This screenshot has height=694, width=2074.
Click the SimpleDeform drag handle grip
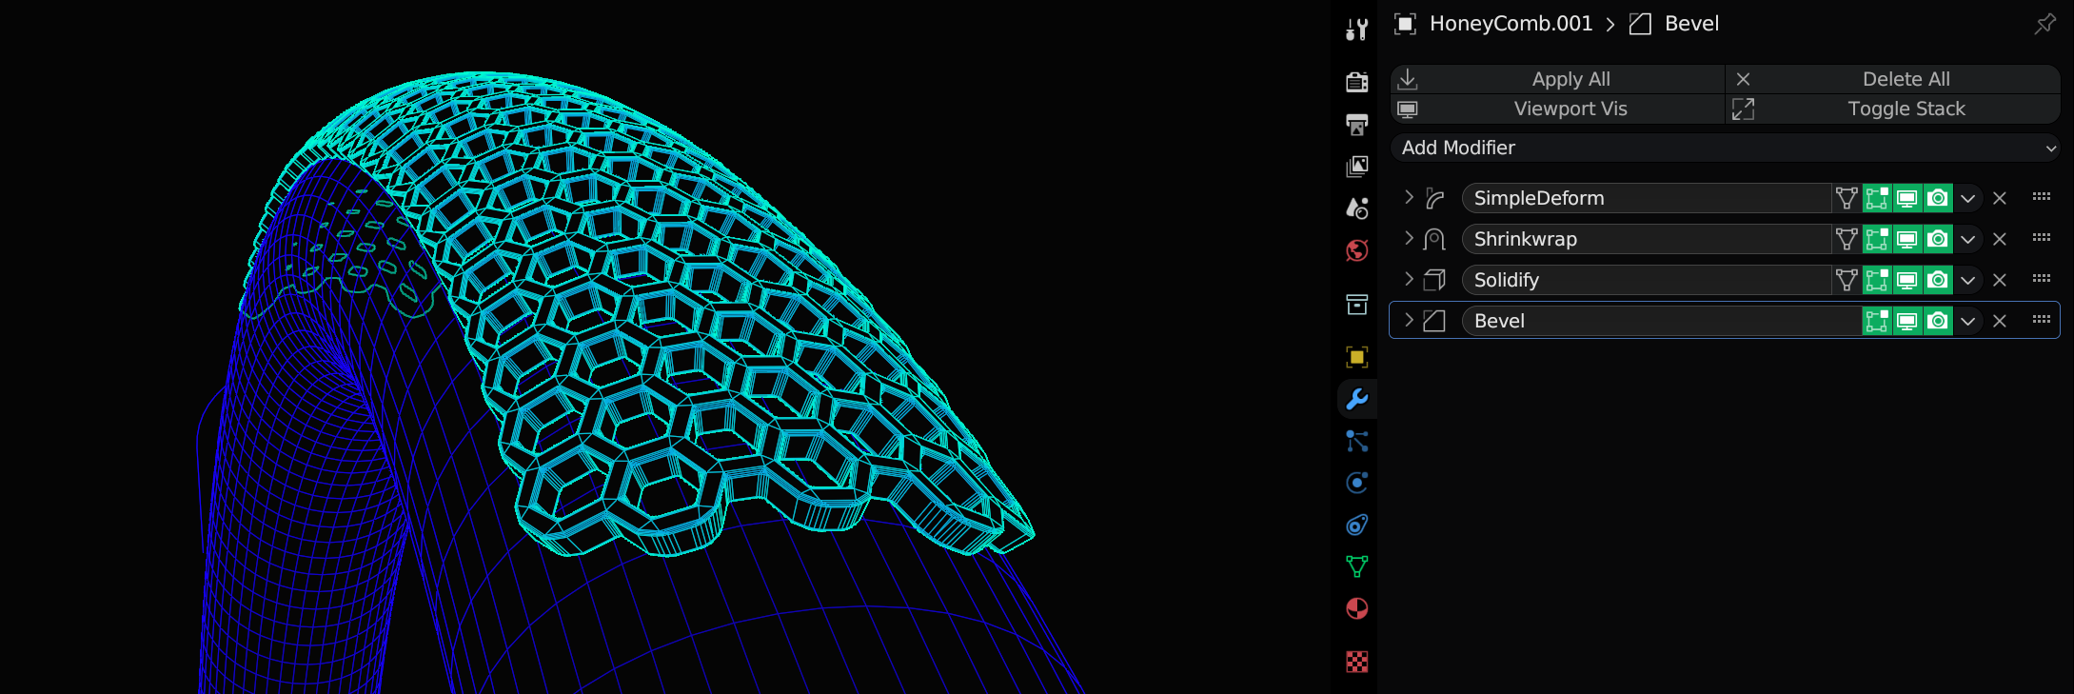tap(2042, 197)
